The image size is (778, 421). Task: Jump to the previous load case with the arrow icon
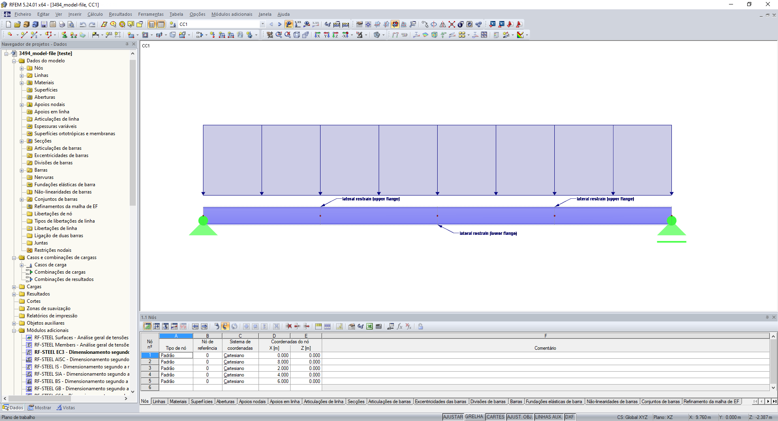click(271, 24)
